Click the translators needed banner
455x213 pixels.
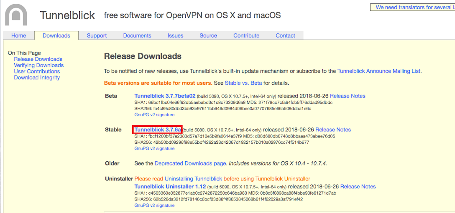pos(413,7)
